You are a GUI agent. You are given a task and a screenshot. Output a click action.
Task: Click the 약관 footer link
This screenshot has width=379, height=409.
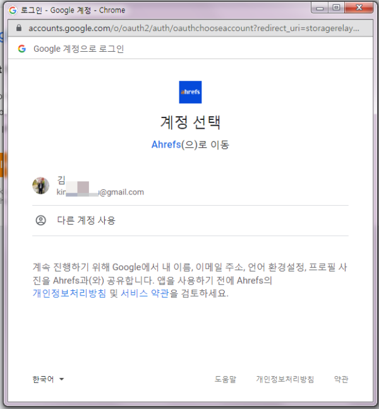coord(341,379)
